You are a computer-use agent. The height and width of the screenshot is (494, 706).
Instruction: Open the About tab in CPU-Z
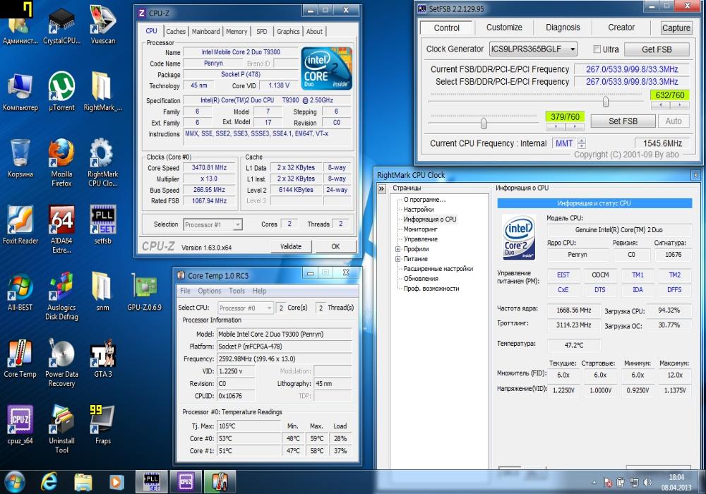tap(314, 32)
